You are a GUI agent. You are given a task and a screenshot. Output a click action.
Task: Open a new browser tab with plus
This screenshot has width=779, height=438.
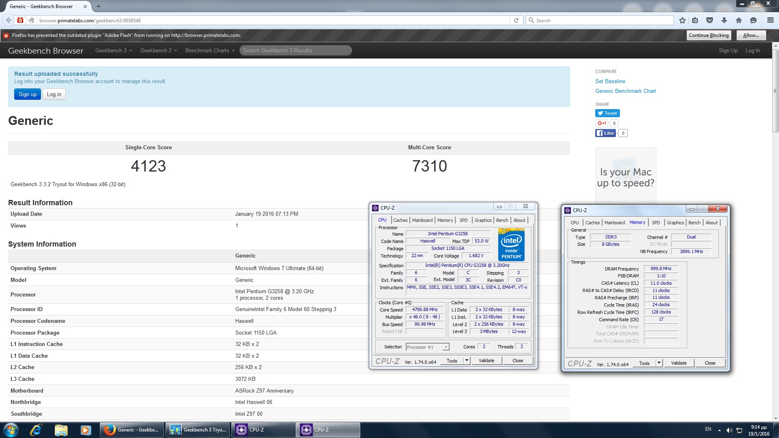click(99, 6)
